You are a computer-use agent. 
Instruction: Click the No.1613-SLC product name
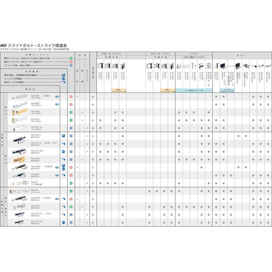tap(37, 222)
